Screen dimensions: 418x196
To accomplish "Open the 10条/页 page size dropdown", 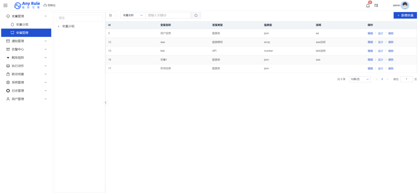I will [360, 79].
